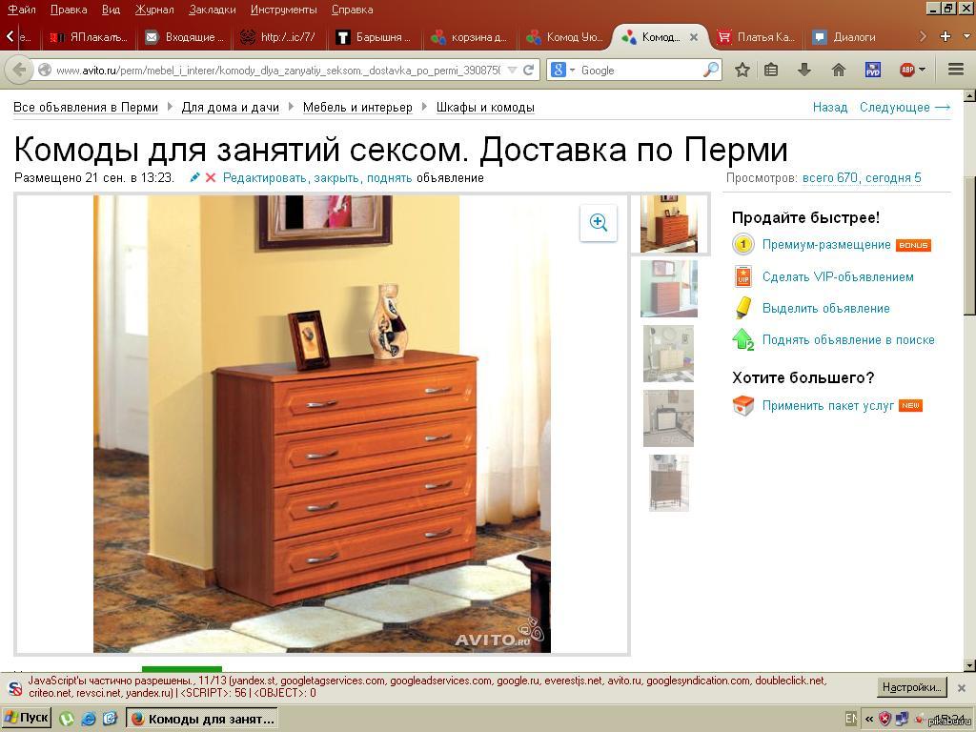Open the Закладки menu
Screen dimensions: 976x732
(x=212, y=10)
